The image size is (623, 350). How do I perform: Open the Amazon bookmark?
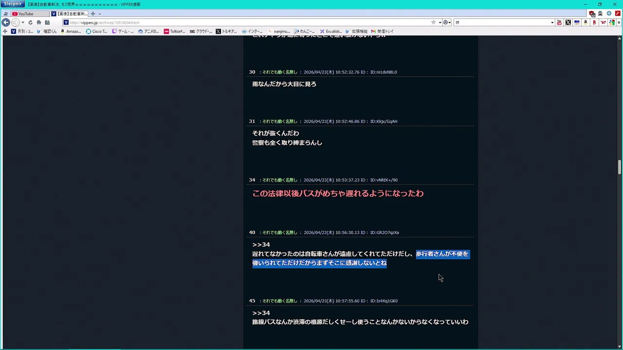(71, 31)
